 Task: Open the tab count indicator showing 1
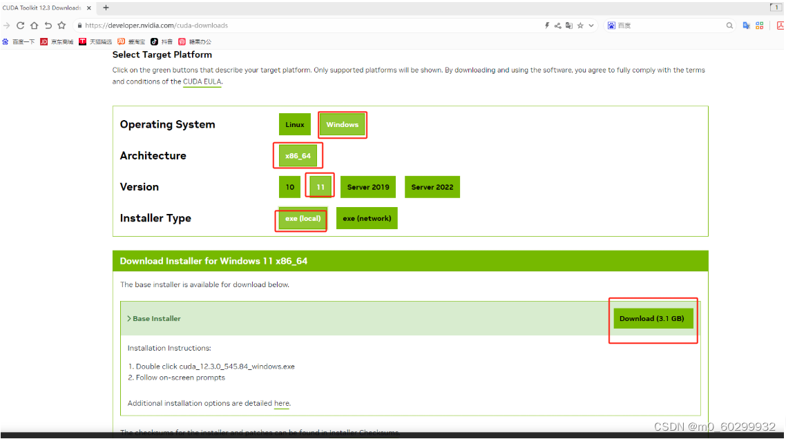[776, 8]
